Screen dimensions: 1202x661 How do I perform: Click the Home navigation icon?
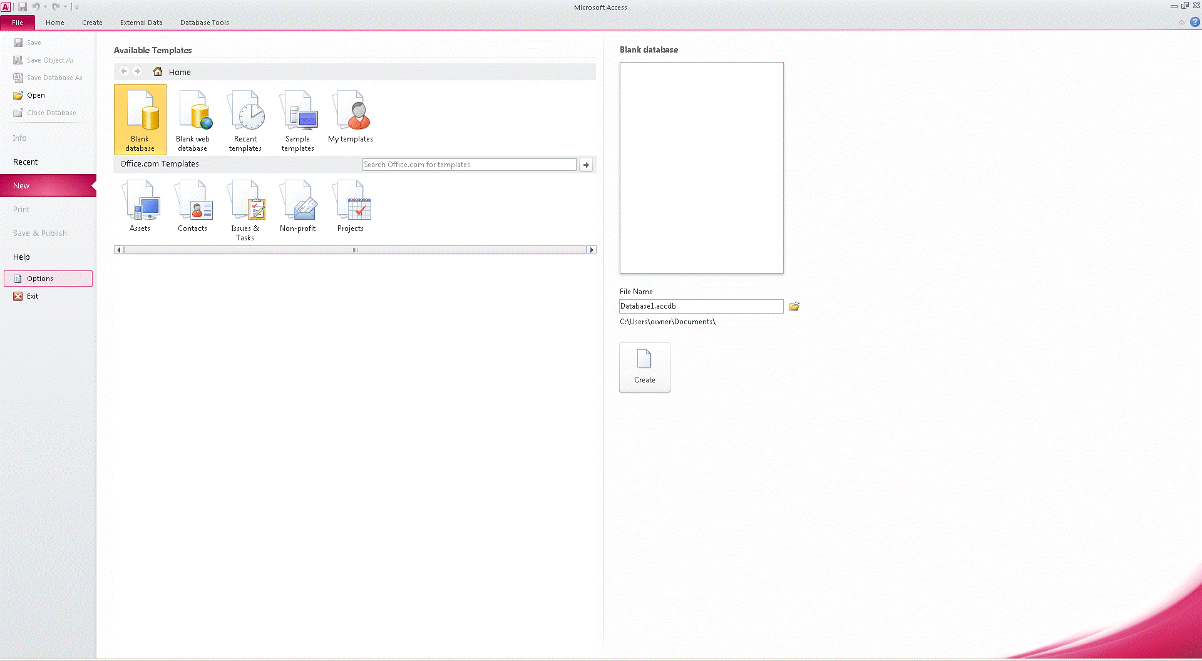pyautogui.click(x=158, y=71)
